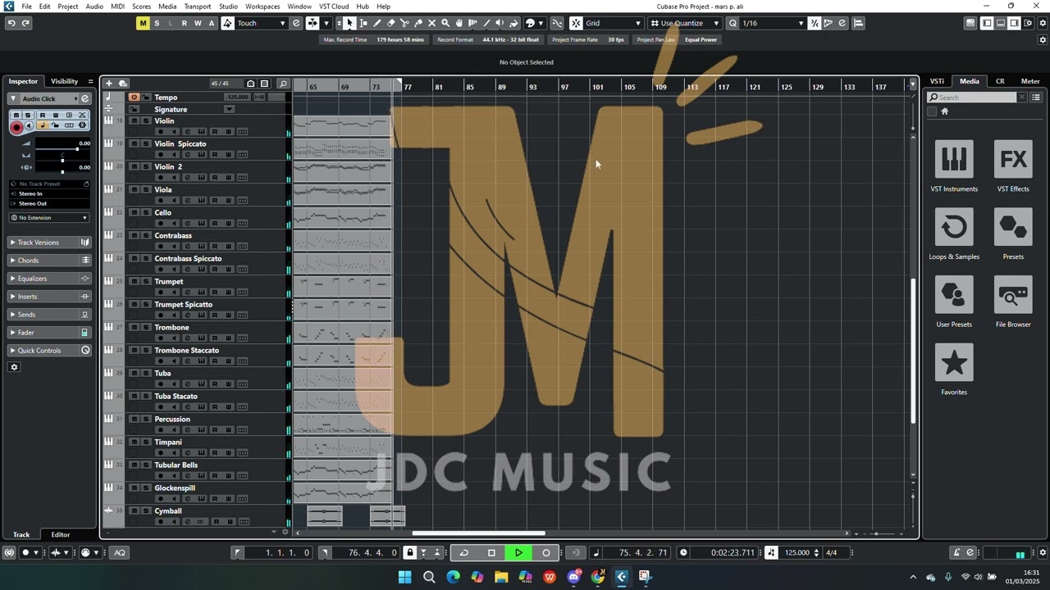This screenshot has height=590, width=1050.
Task: Click the find tracks search icon
Action: coord(283,84)
